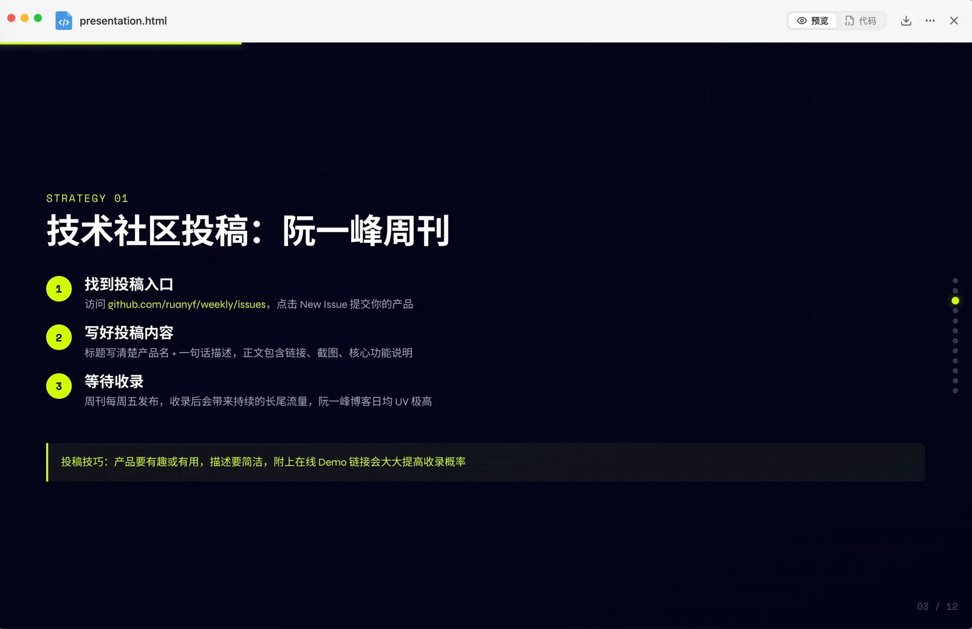Click the number 2 step circle

(x=59, y=338)
